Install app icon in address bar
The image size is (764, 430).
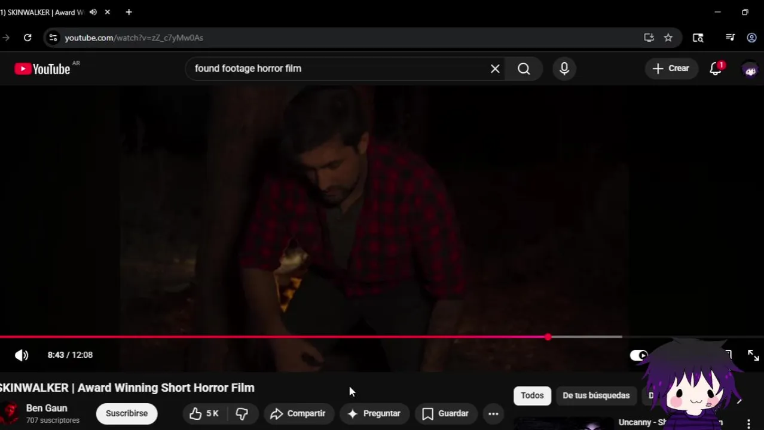pyautogui.click(x=649, y=38)
